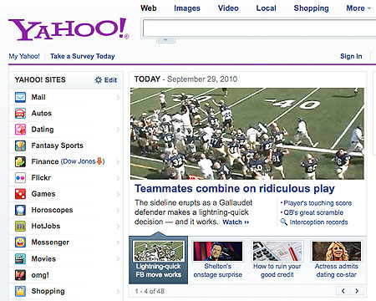376x301 pixels.
Task: Expand the Flickr row arrow
Action: click(118, 178)
